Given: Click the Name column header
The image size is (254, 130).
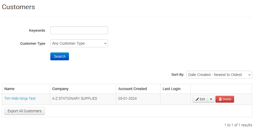Looking at the screenshot, I should (x=9, y=89).
